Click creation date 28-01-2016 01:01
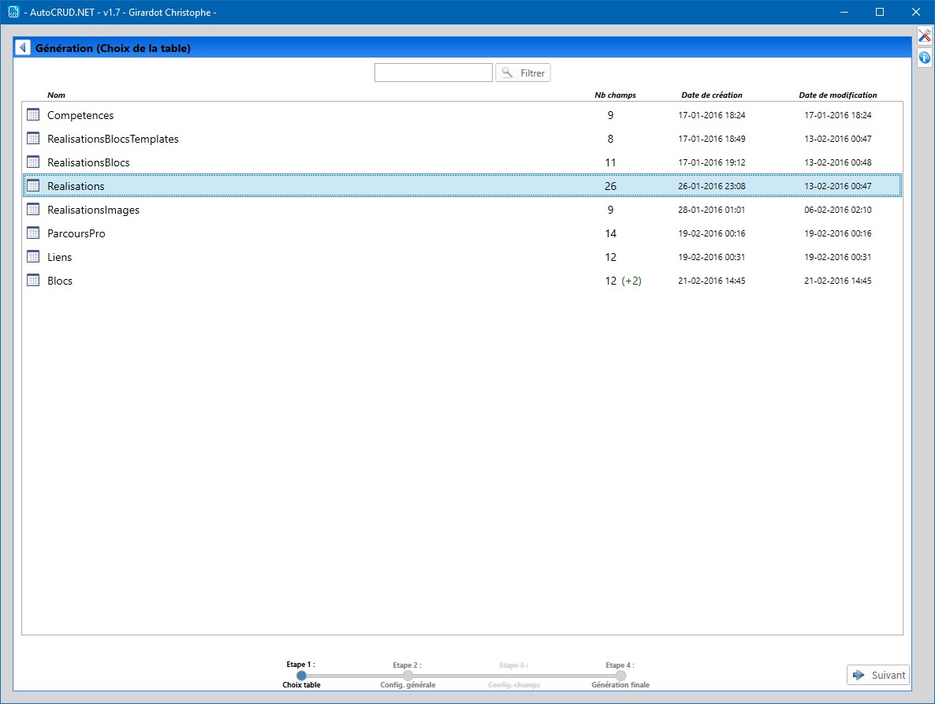The width and height of the screenshot is (935, 704). point(711,210)
